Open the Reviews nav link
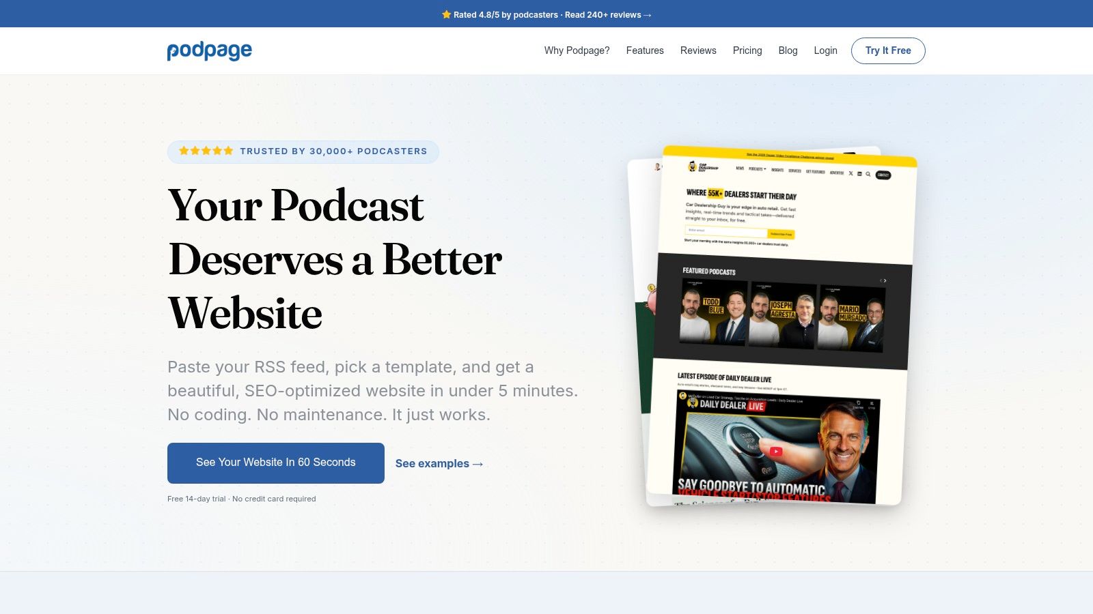Viewport: 1093px width, 614px height. point(698,50)
